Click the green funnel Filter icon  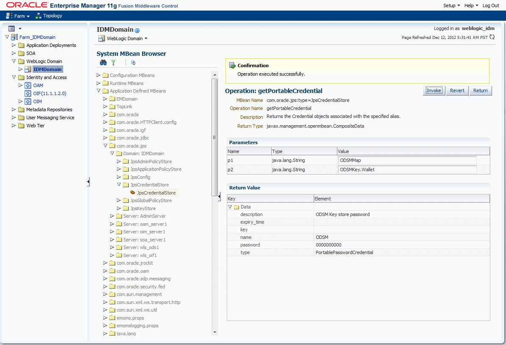pos(114,63)
